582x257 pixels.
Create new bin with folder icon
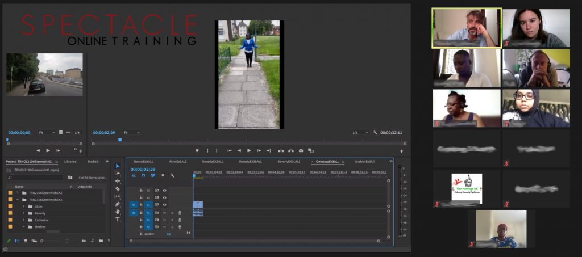101,241
